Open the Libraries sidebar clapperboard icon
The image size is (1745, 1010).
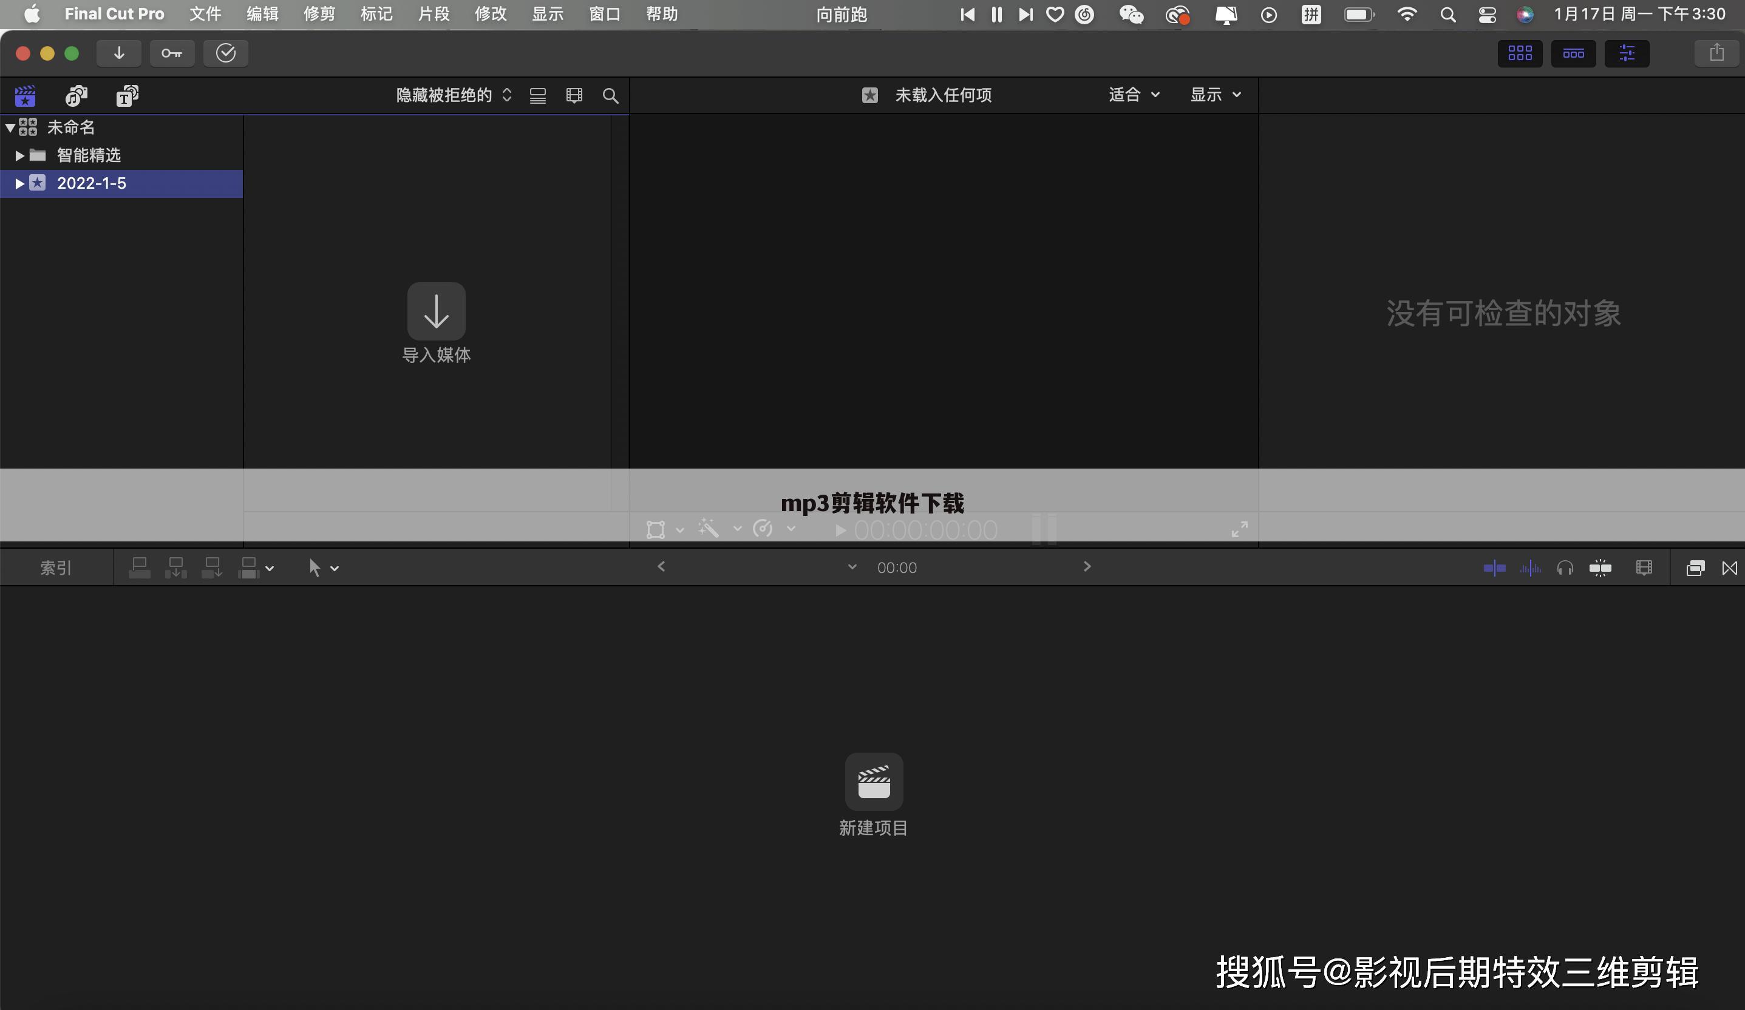pyautogui.click(x=25, y=95)
